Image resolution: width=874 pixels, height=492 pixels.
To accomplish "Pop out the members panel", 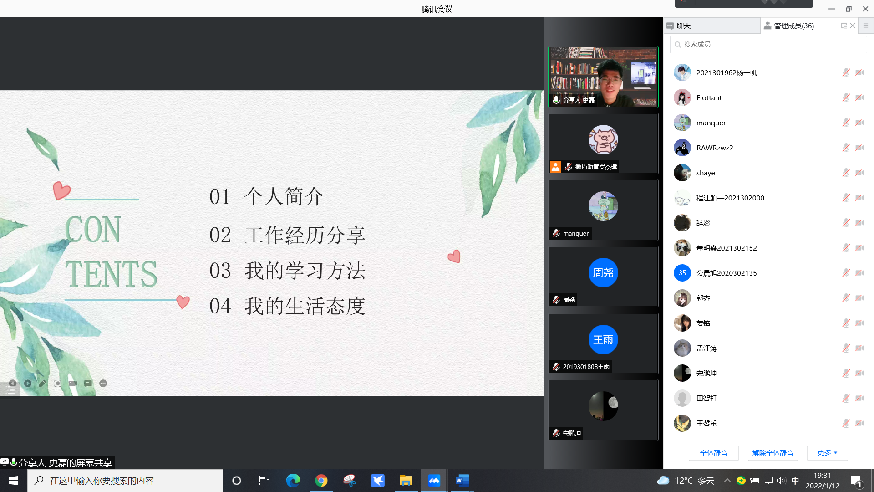I will [844, 26].
